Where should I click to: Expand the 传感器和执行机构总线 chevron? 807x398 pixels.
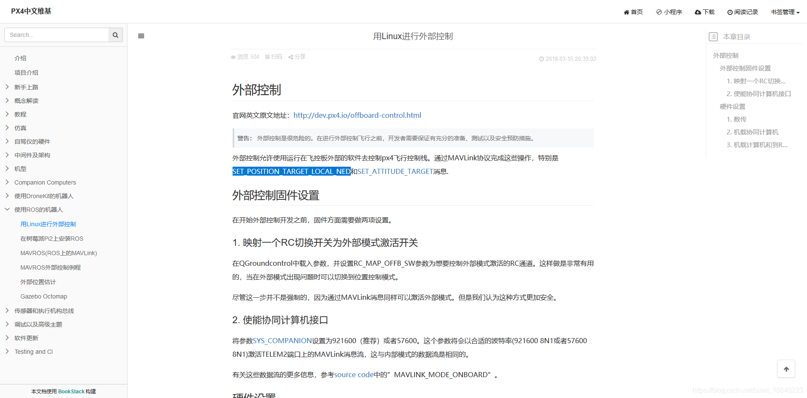(x=7, y=310)
